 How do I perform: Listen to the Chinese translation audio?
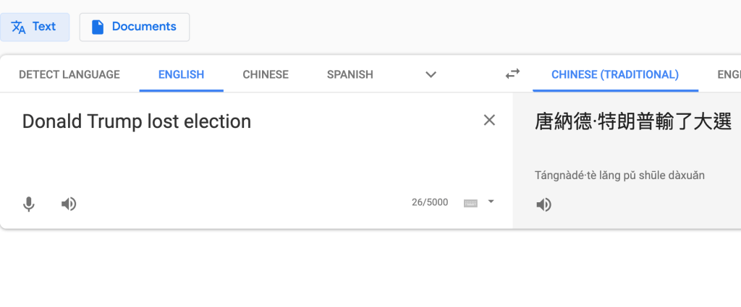tap(543, 204)
